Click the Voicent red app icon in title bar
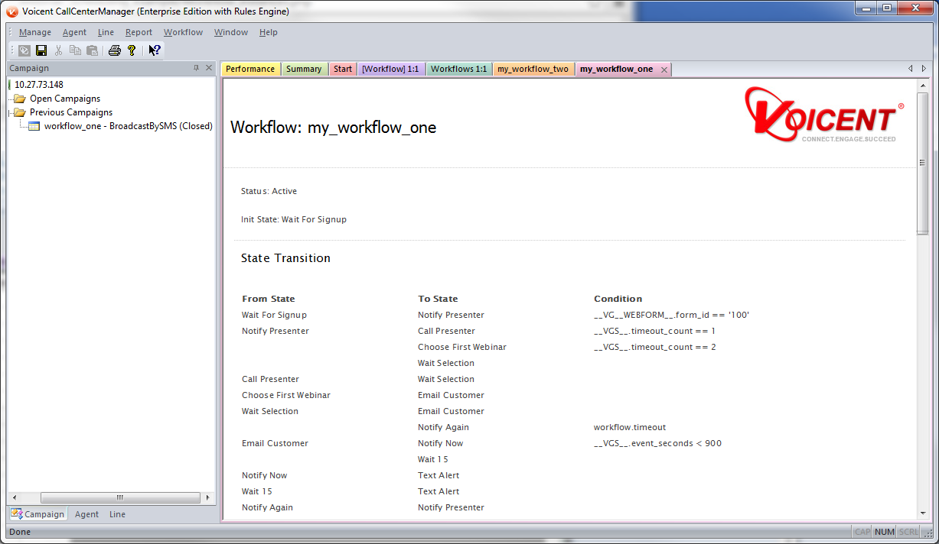This screenshot has height=544, width=939. point(12,11)
